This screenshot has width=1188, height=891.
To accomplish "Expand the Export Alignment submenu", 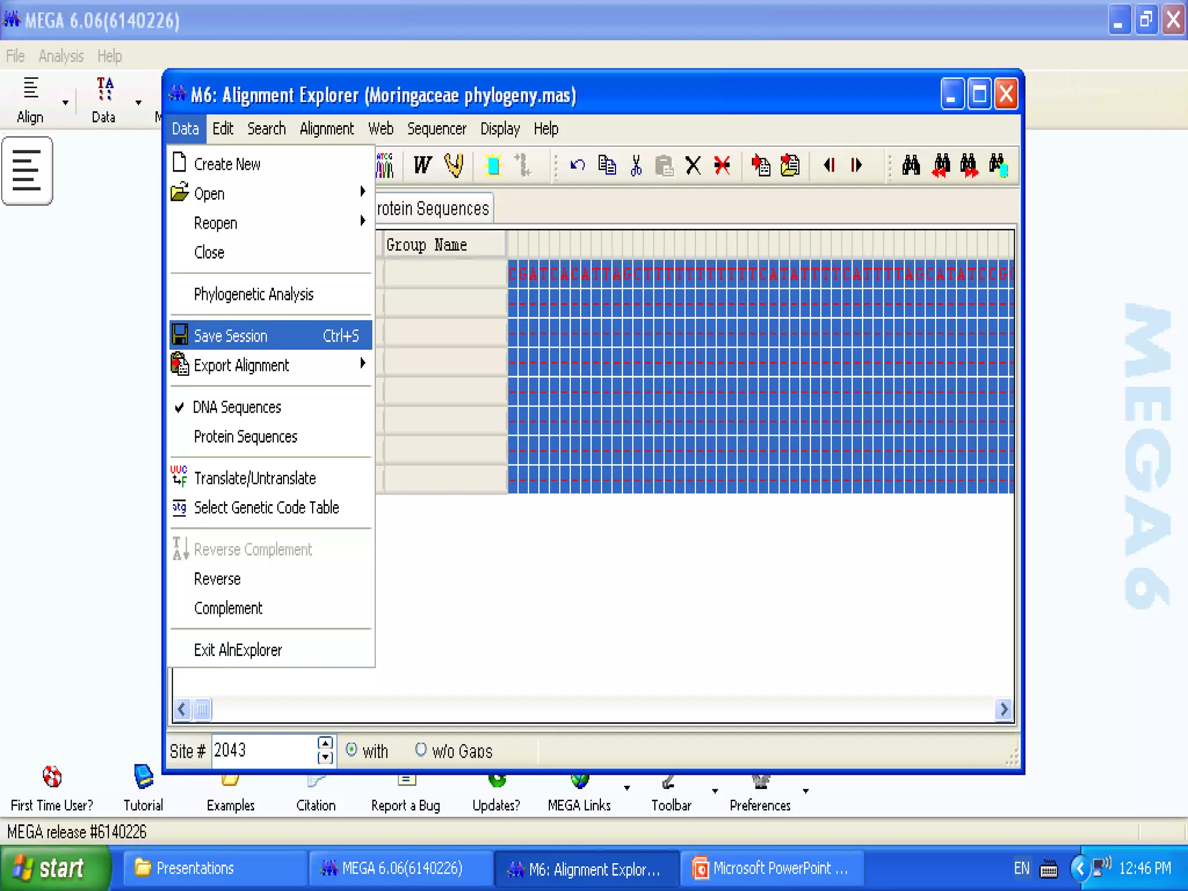I will [x=271, y=365].
